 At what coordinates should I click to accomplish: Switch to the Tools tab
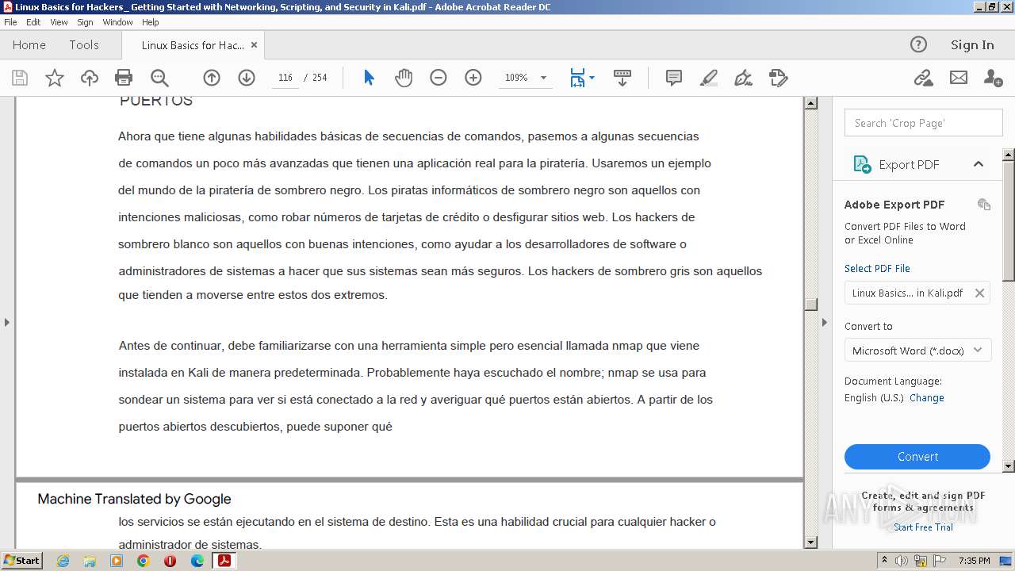pos(84,45)
